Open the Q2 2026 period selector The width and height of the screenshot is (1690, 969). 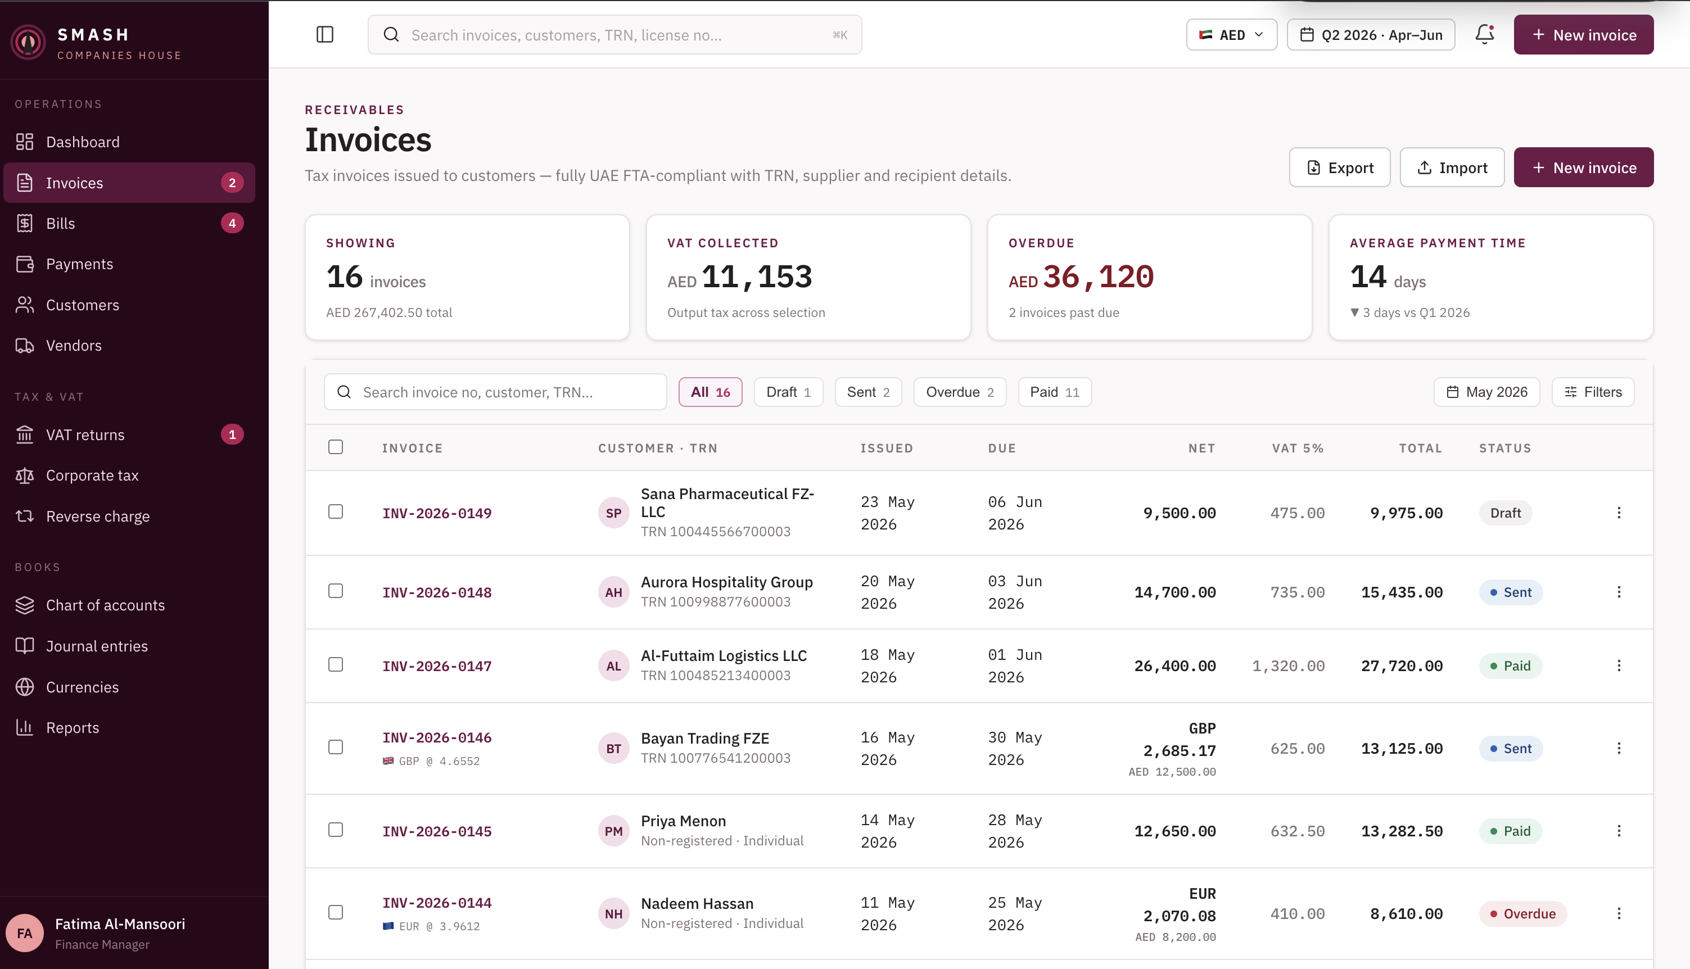1371,35
